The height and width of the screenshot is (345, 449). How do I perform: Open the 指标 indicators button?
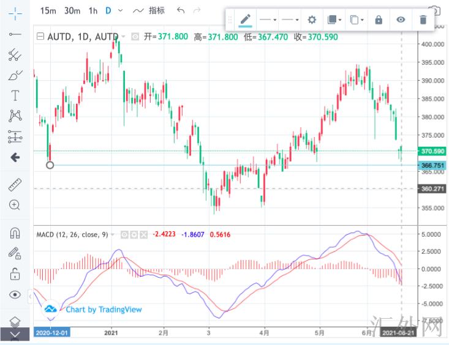point(148,10)
